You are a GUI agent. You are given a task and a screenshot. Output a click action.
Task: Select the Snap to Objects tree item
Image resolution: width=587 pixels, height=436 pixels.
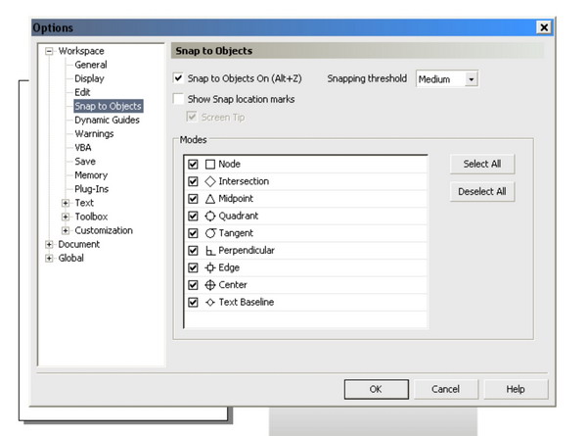[x=109, y=106]
